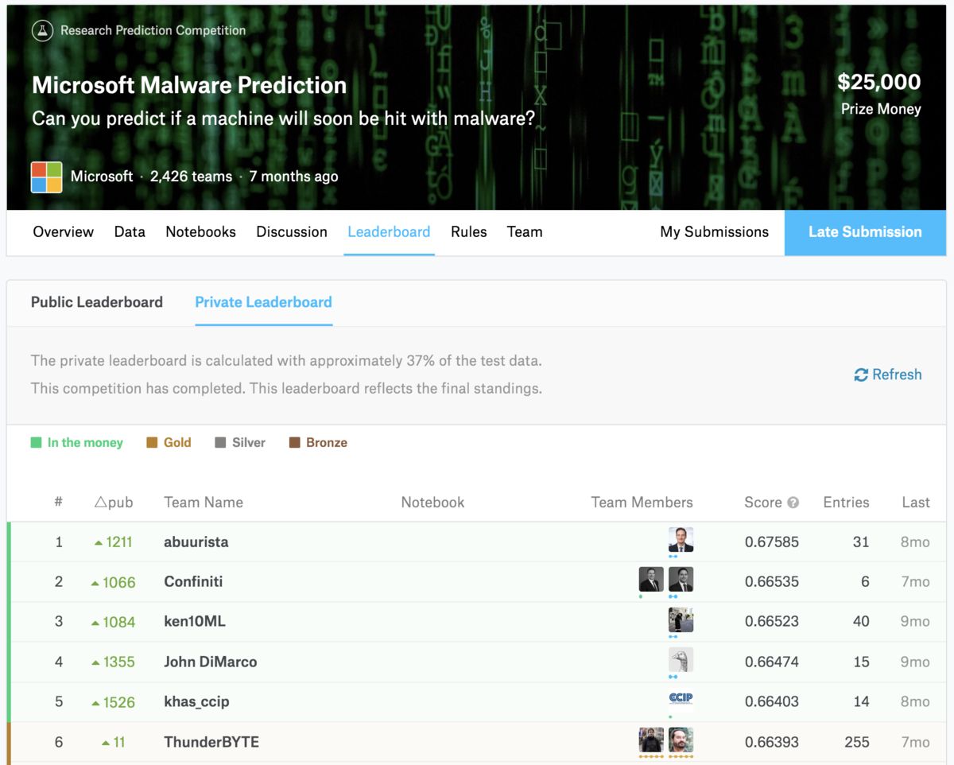This screenshot has height=765, width=954.
Task: Open ThunderBYTE's first member avatar
Action: tap(651, 740)
